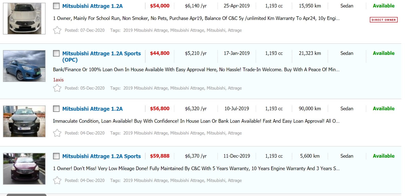Check the box for the $56,800 Attrage
This screenshot has height=196, width=409.
click(x=56, y=109)
